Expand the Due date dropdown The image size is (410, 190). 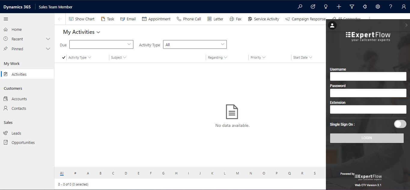point(101,45)
